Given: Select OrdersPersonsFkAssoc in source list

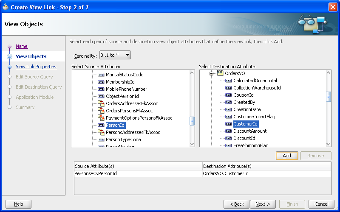Looking at the screenshot, I should [129, 111].
